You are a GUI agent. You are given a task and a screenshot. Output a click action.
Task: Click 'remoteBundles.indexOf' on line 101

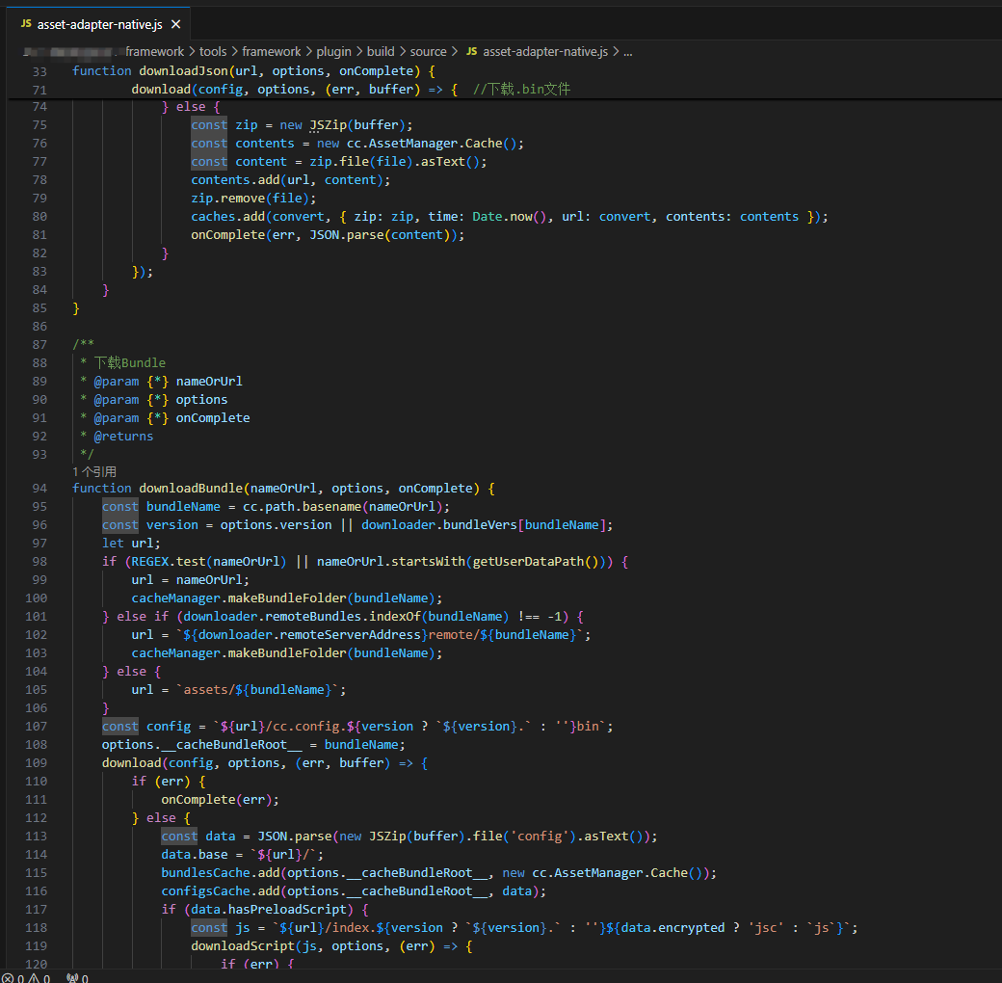[343, 616]
